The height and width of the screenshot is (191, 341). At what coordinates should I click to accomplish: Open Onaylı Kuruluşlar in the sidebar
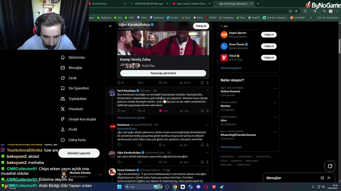coord(78,119)
